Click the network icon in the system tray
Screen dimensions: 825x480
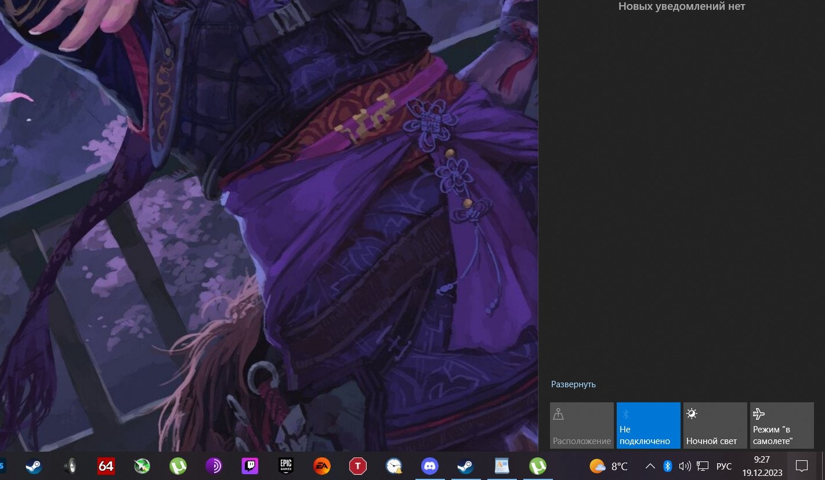703,466
